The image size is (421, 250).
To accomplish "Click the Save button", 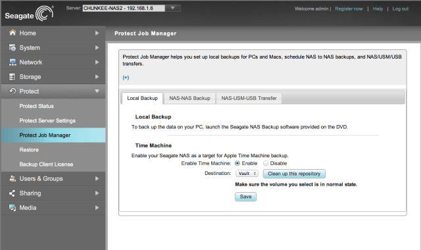I will pos(245,197).
